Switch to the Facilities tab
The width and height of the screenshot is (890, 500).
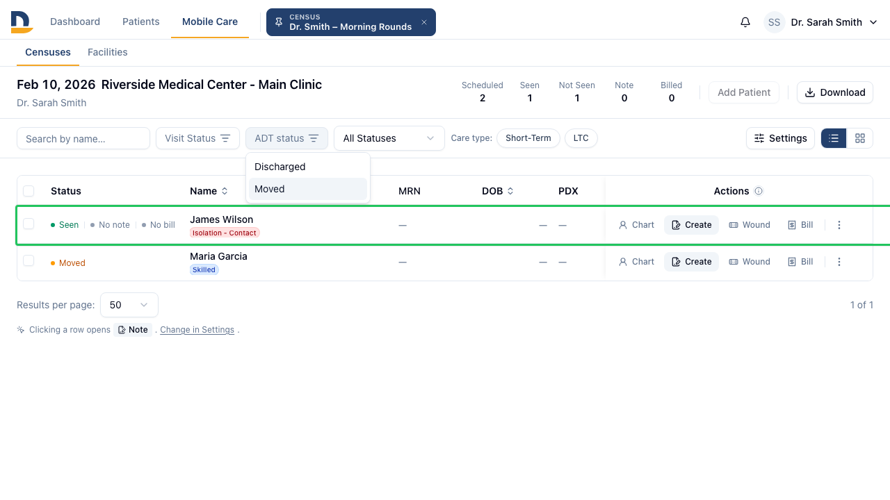pos(108,52)
